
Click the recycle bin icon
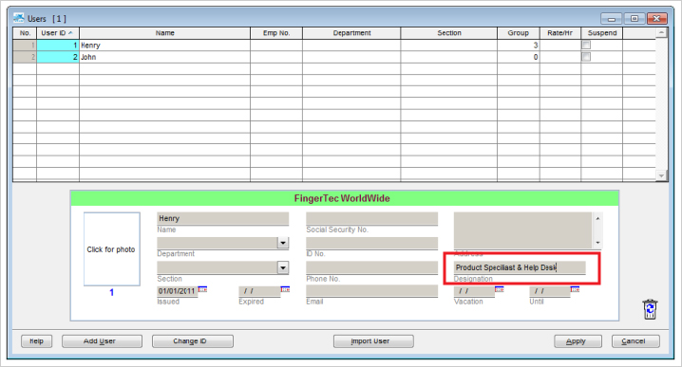650,309
